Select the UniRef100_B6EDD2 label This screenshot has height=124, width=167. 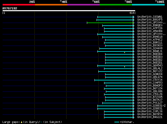coord(150,60)
